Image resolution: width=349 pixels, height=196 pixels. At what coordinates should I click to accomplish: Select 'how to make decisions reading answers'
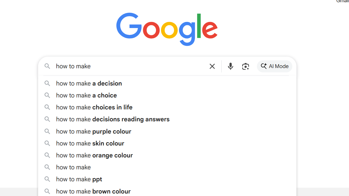[x=113, y=119]
